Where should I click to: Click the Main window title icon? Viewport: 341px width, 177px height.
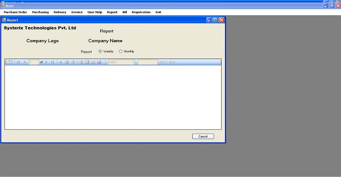[x=3, y=6]
